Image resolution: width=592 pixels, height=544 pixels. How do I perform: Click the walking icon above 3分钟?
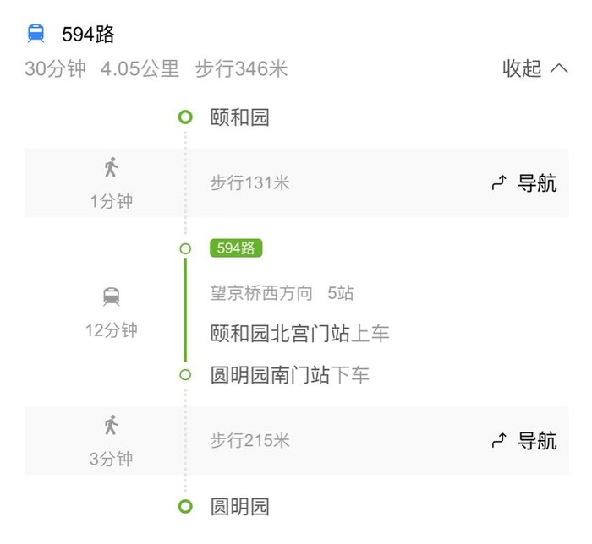coord(111,425)
